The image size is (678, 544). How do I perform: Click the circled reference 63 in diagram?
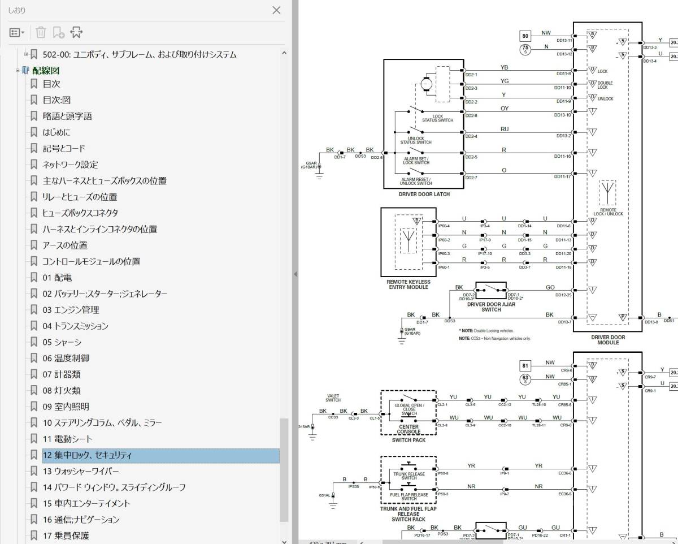(x=525, y=379)
